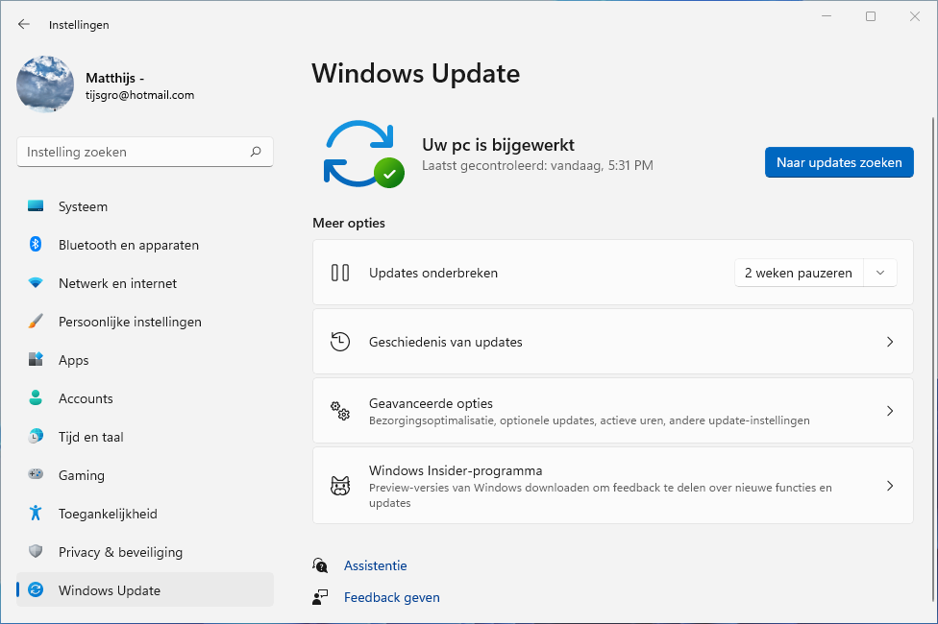Screen dimensions: 938x624
Task: Click the pause icon next to Updates onderbreken
Action: coord(340,273)
